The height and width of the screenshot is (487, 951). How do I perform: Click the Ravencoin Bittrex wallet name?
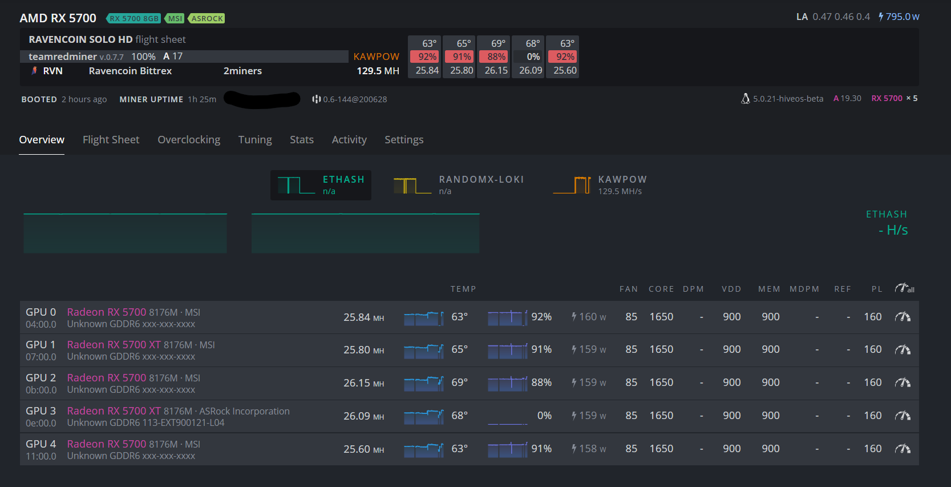(130, 71)
